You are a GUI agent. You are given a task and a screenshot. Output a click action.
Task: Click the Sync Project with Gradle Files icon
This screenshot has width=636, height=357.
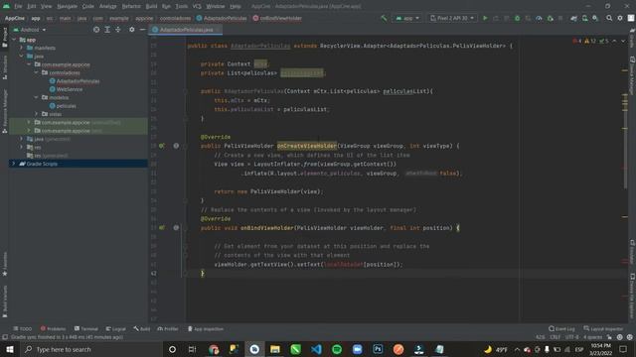[573, 18]
